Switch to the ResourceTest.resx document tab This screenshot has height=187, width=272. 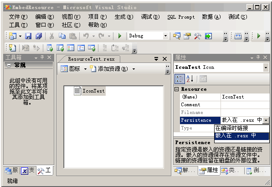coord(91,59)
